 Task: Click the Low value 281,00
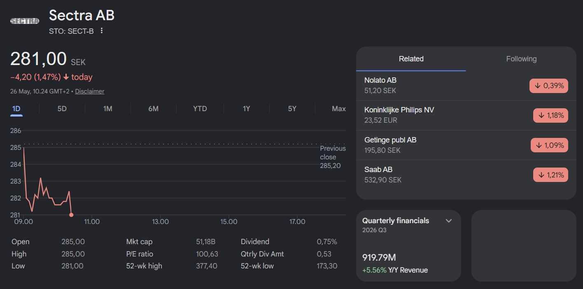(x=72, y=266)
